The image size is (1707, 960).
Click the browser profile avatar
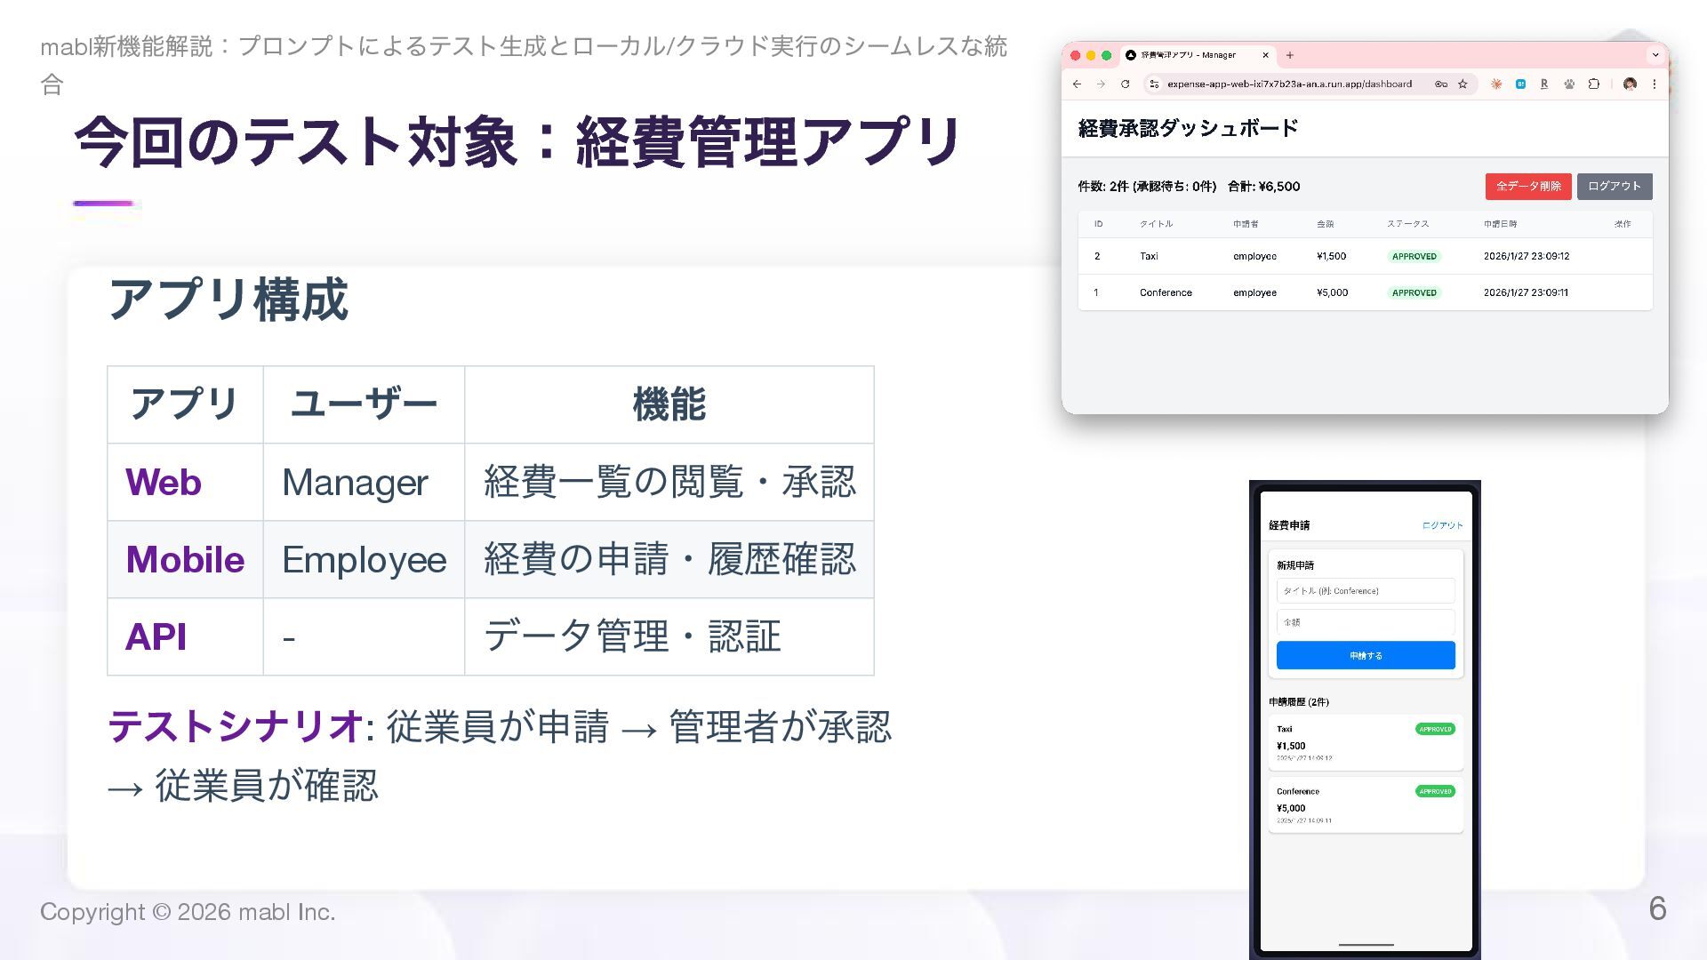click(1630, 84)
